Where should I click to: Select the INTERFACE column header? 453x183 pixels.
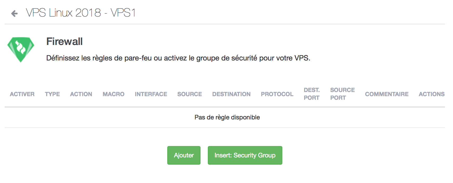tap(151, 94)
